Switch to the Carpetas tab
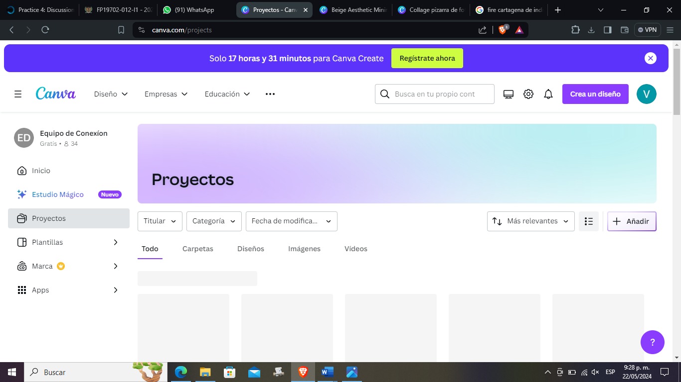Viewport: 681px width, 382px height. click(x=197, y=249)
